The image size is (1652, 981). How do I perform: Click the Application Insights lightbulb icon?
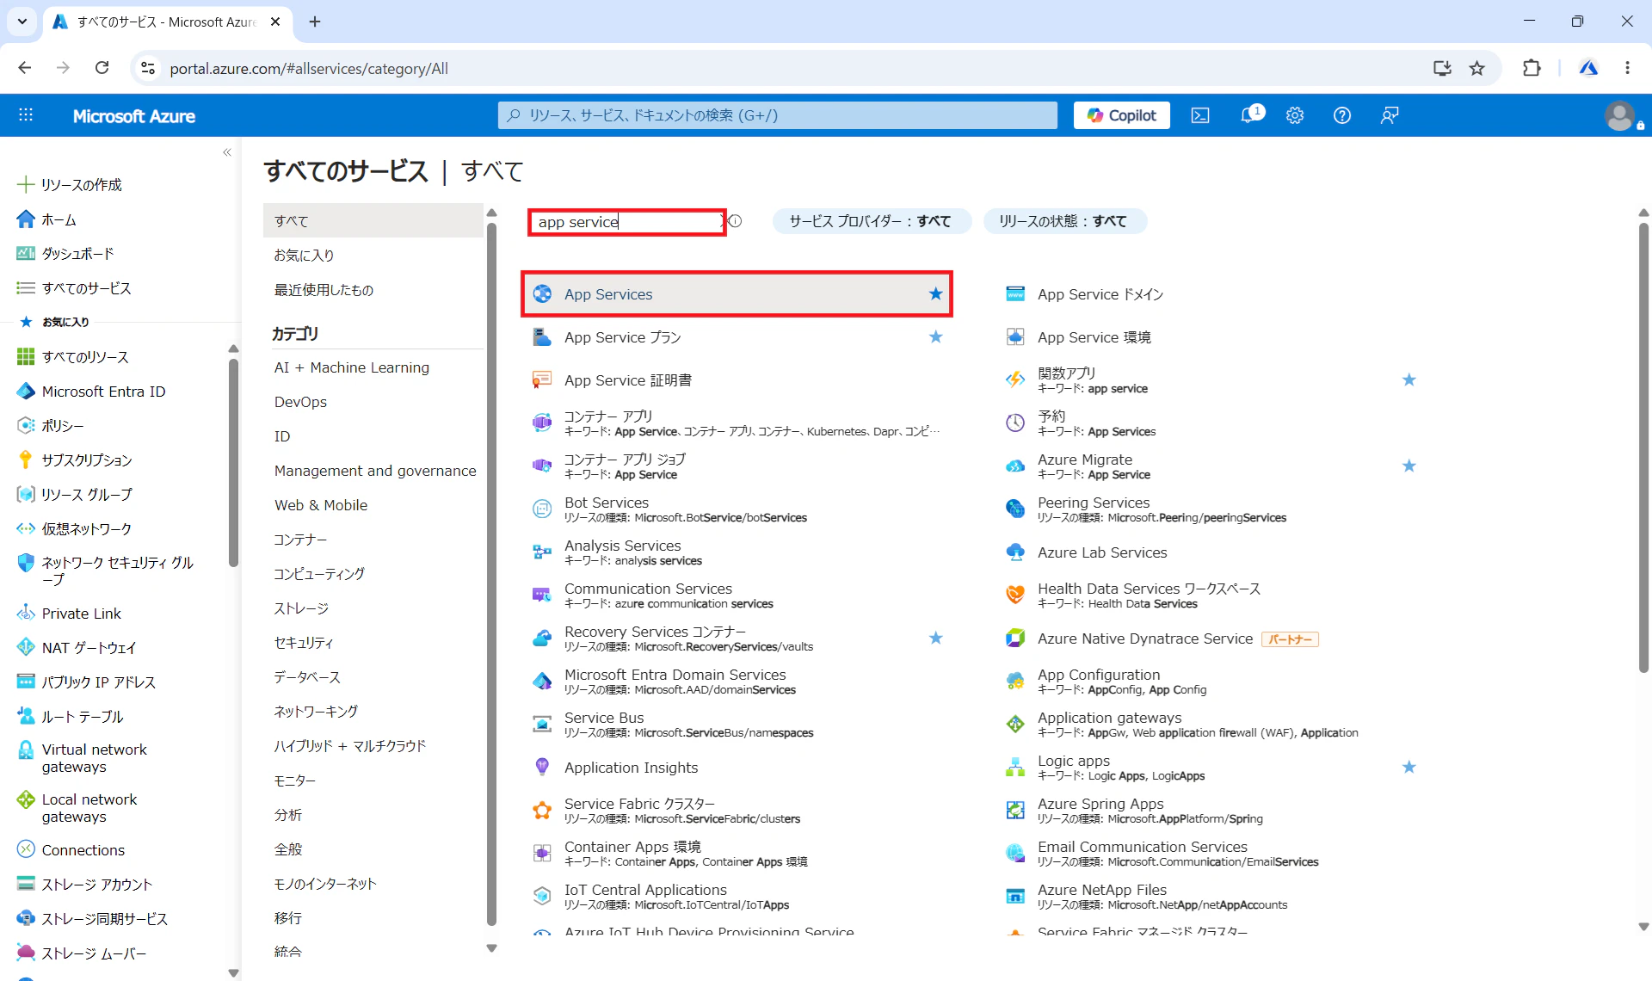[542, 768]
